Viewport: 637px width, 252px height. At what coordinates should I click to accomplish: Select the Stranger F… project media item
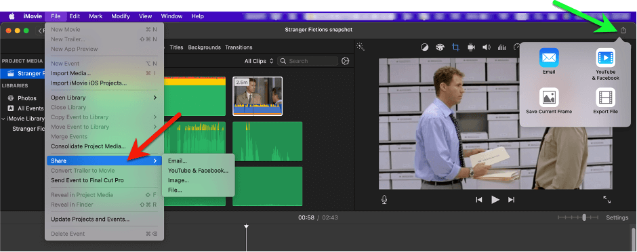pyautogui.click(x=22, y=73)
